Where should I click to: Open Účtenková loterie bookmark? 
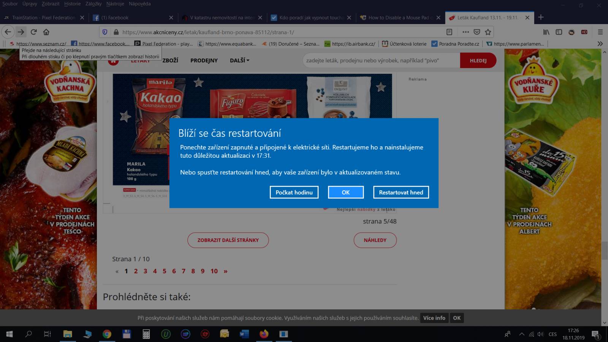pos(404,44)
